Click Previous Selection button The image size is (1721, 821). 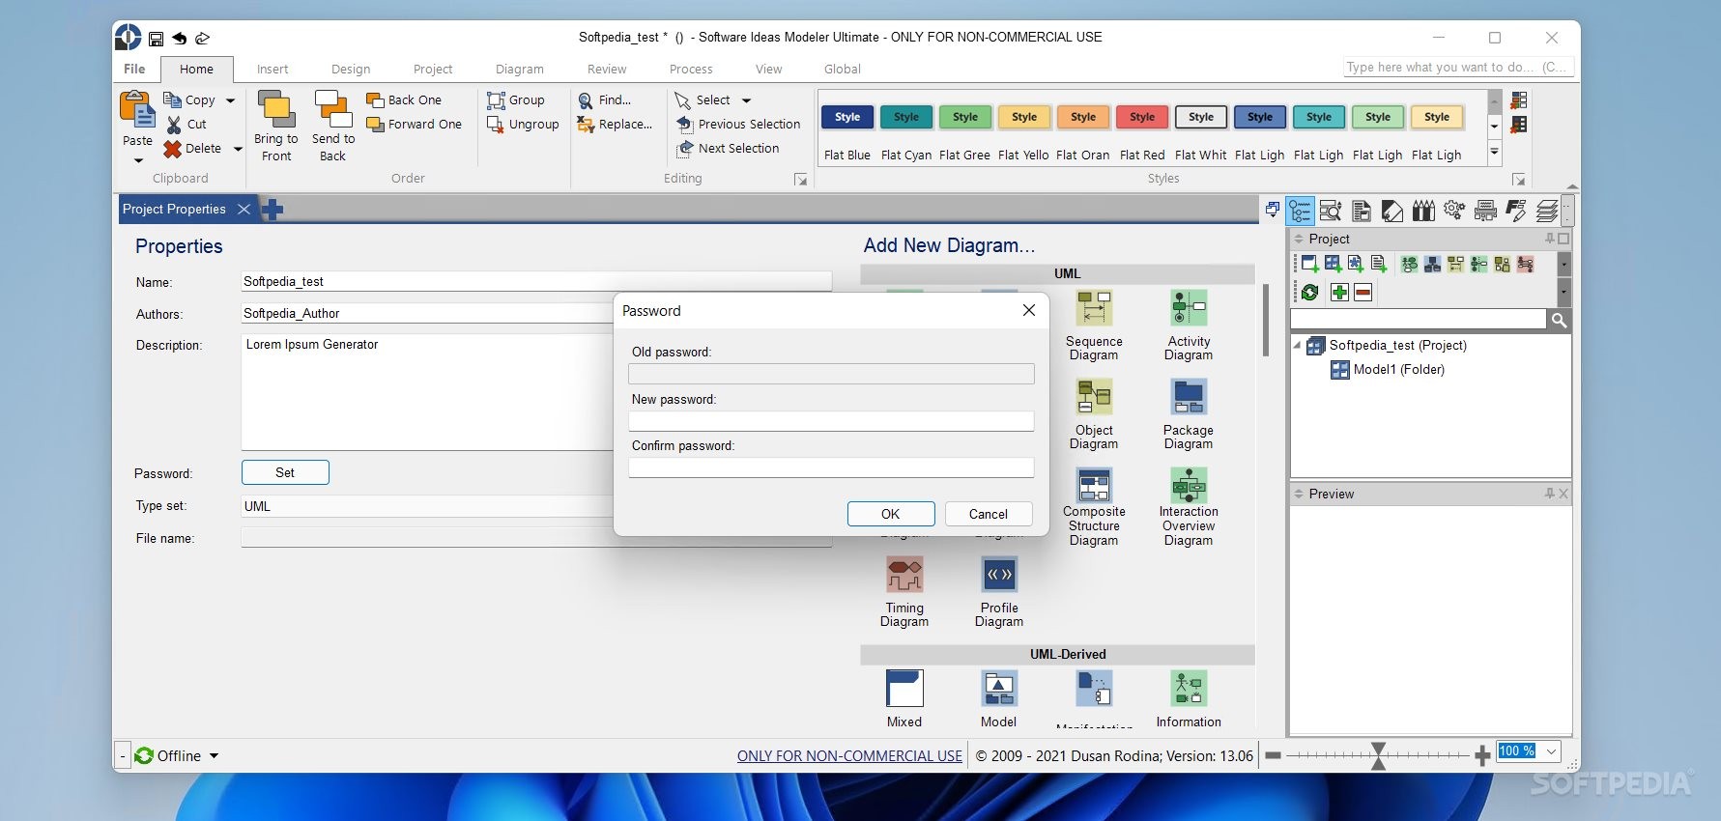(738, 125)
